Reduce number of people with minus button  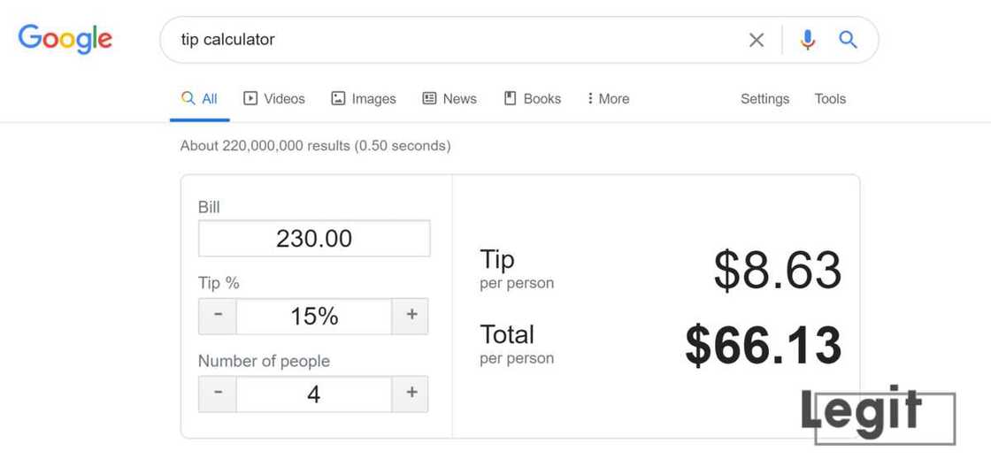pos(218,394)
